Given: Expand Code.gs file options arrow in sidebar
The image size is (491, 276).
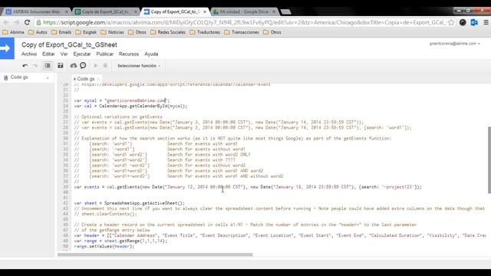Looking at the screenshot, I should point(48,77).
